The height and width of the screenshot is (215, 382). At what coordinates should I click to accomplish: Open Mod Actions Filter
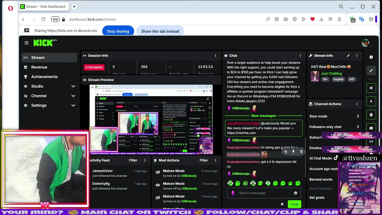click(x=204, y=160)
